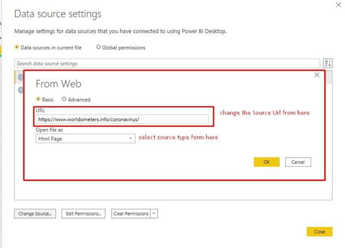345x248 pixels.
Task: Click the Change Source... button
Action: tap(35, 213)
